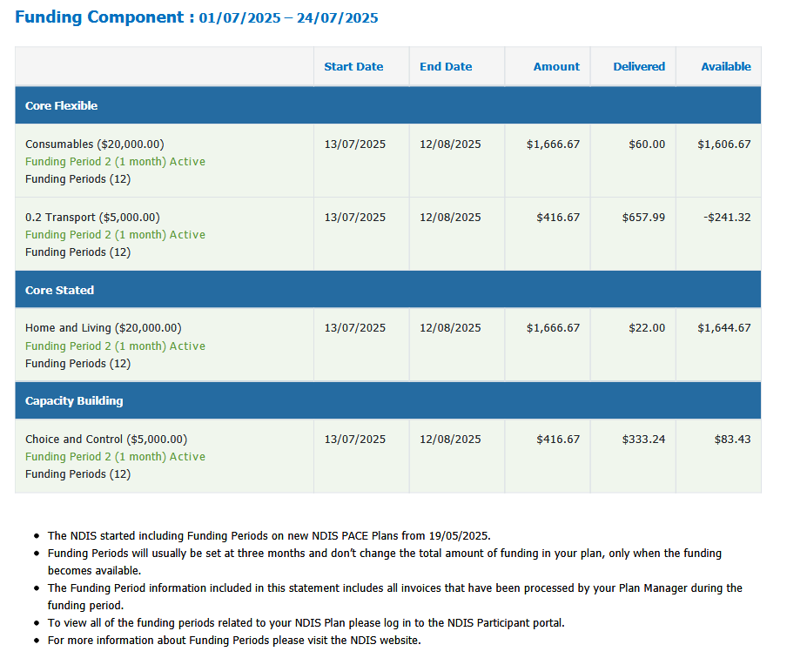
Task: Click the note about three-month Funding Periods
Action: pos(385,561)
